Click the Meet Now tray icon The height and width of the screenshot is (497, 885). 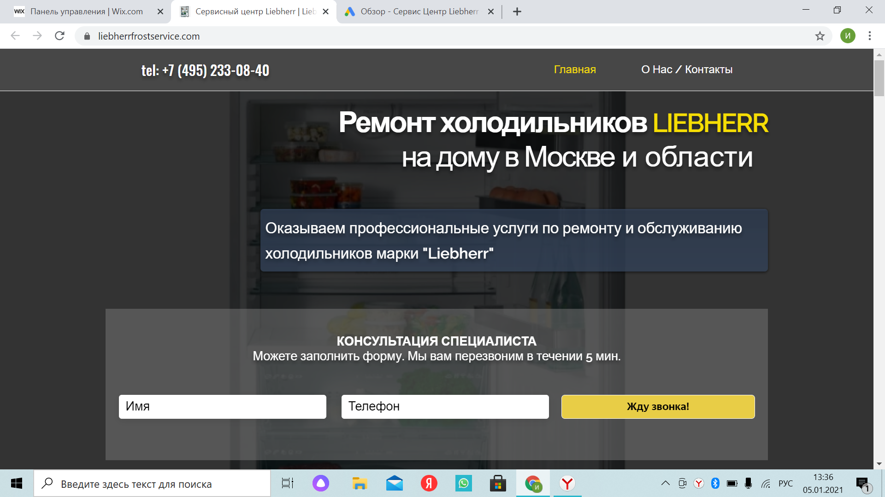pyautogui.click(x=683, y=483)
